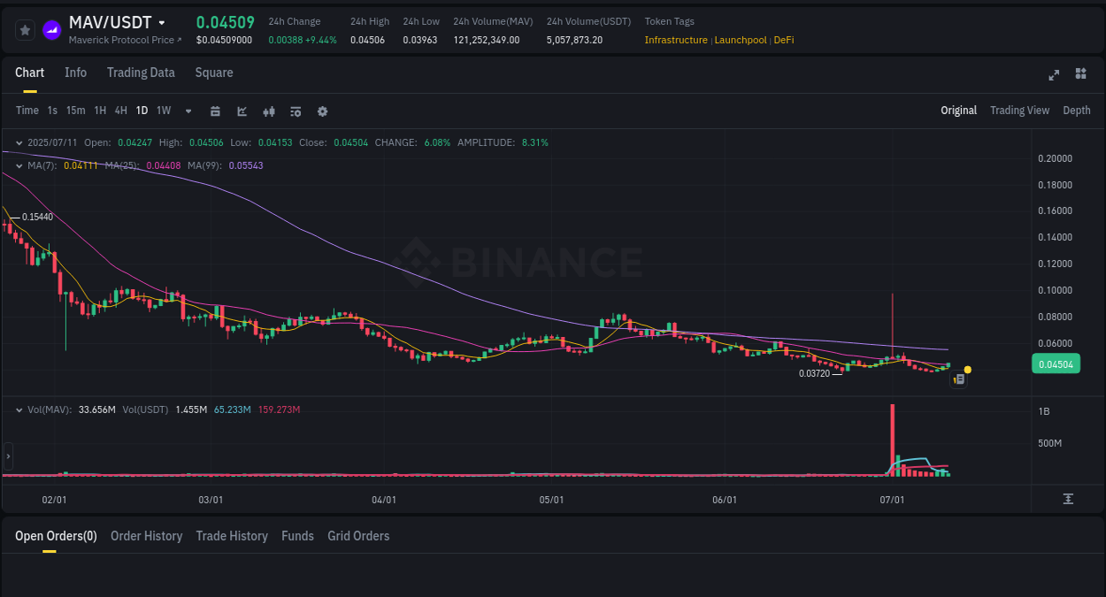The image size is (1106, 597).
Task: Collapse the MA indicators row
Action: 19,165
